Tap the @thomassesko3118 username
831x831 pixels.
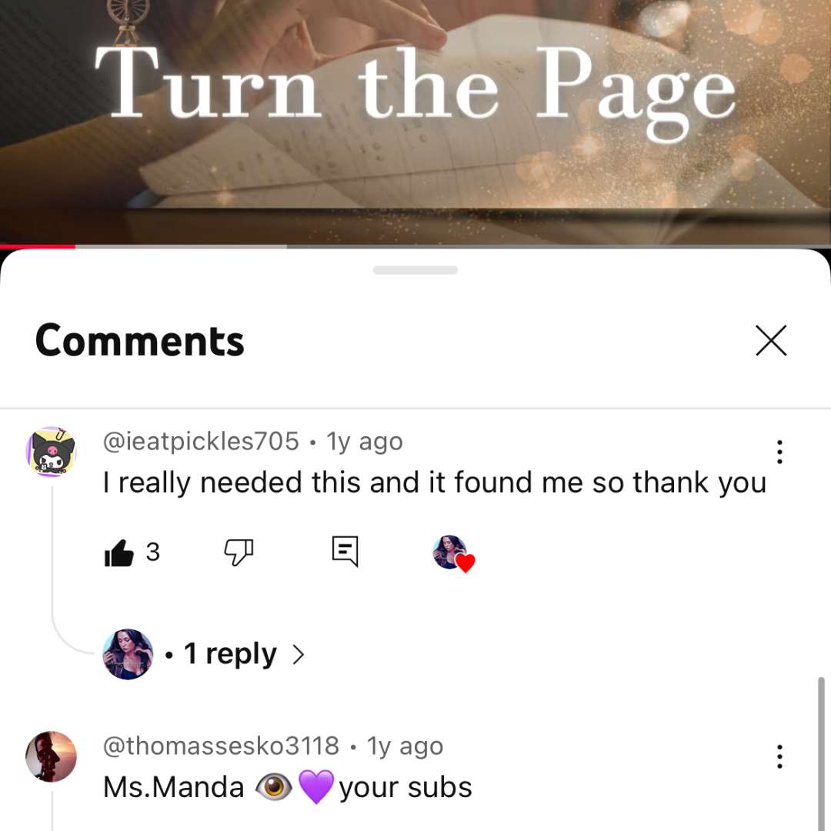pyautogui.click(x=221, y=746)
